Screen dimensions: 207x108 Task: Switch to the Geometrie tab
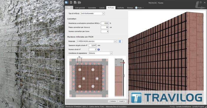[92, 8]
